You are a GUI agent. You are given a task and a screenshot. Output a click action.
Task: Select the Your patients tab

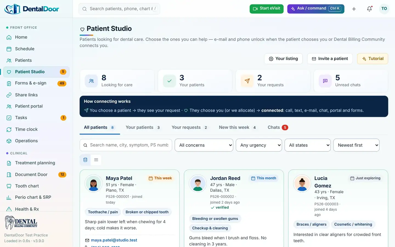(143, 127)
